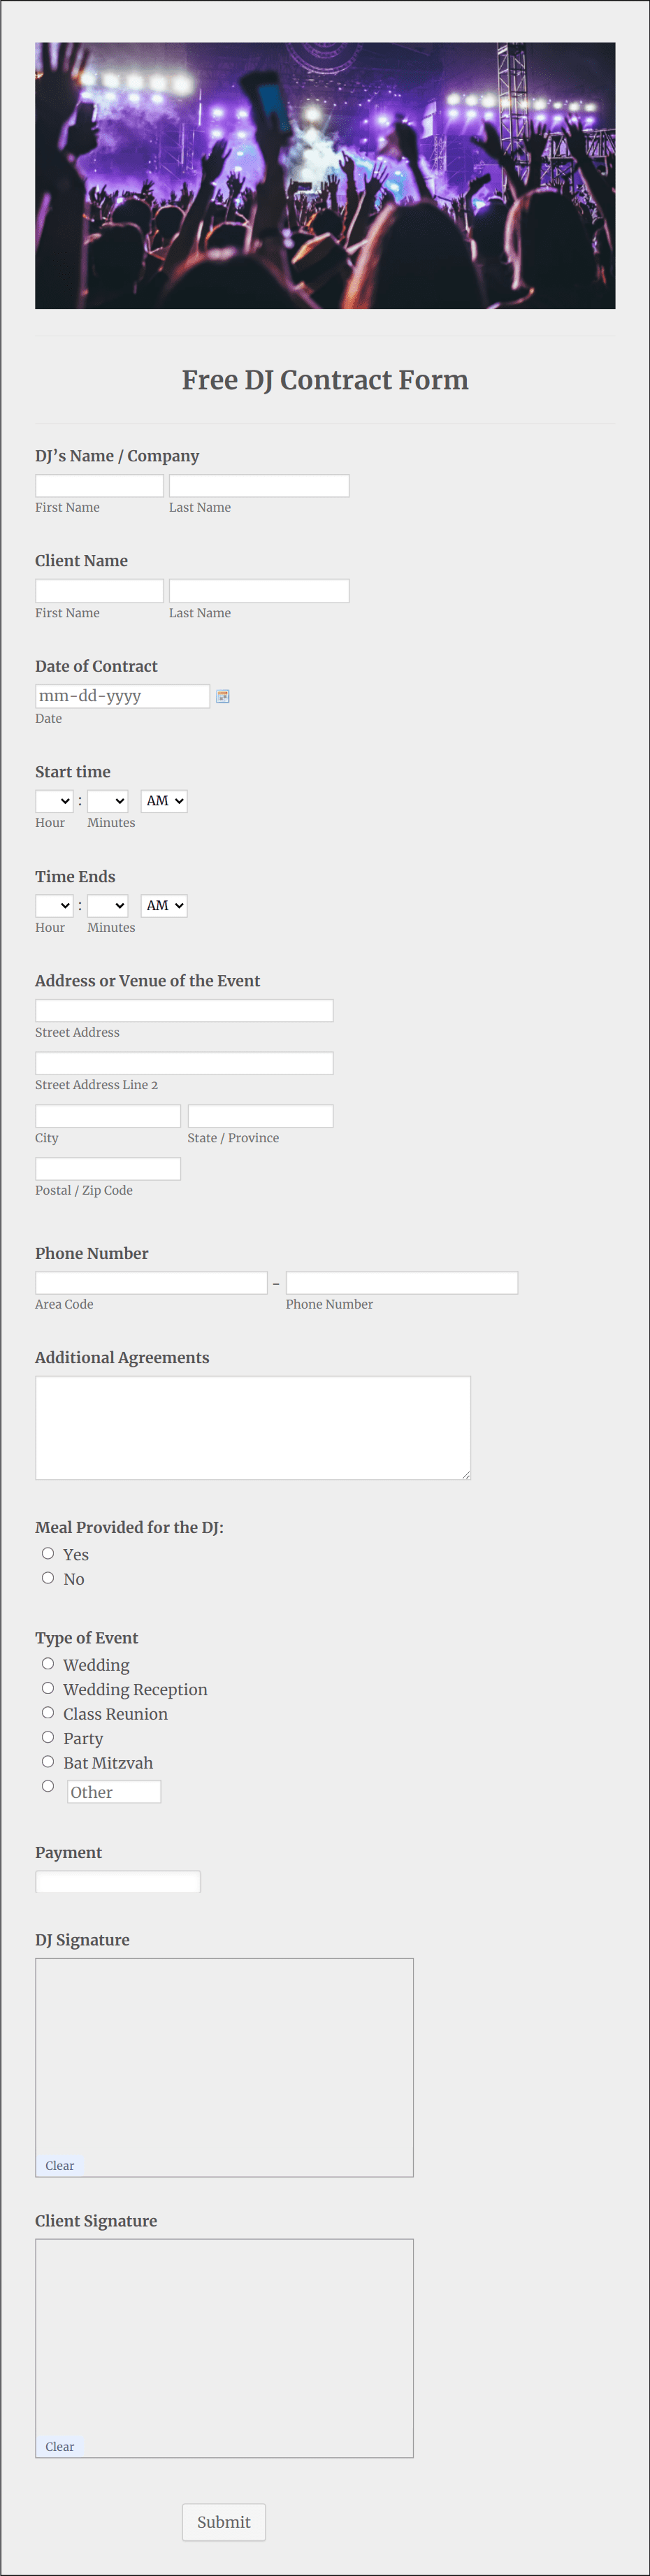The width and height of the screenshot is (650, 2576).
Task: Click the Area Code field
Action: pyautogui.click(x=151, y=1283)
